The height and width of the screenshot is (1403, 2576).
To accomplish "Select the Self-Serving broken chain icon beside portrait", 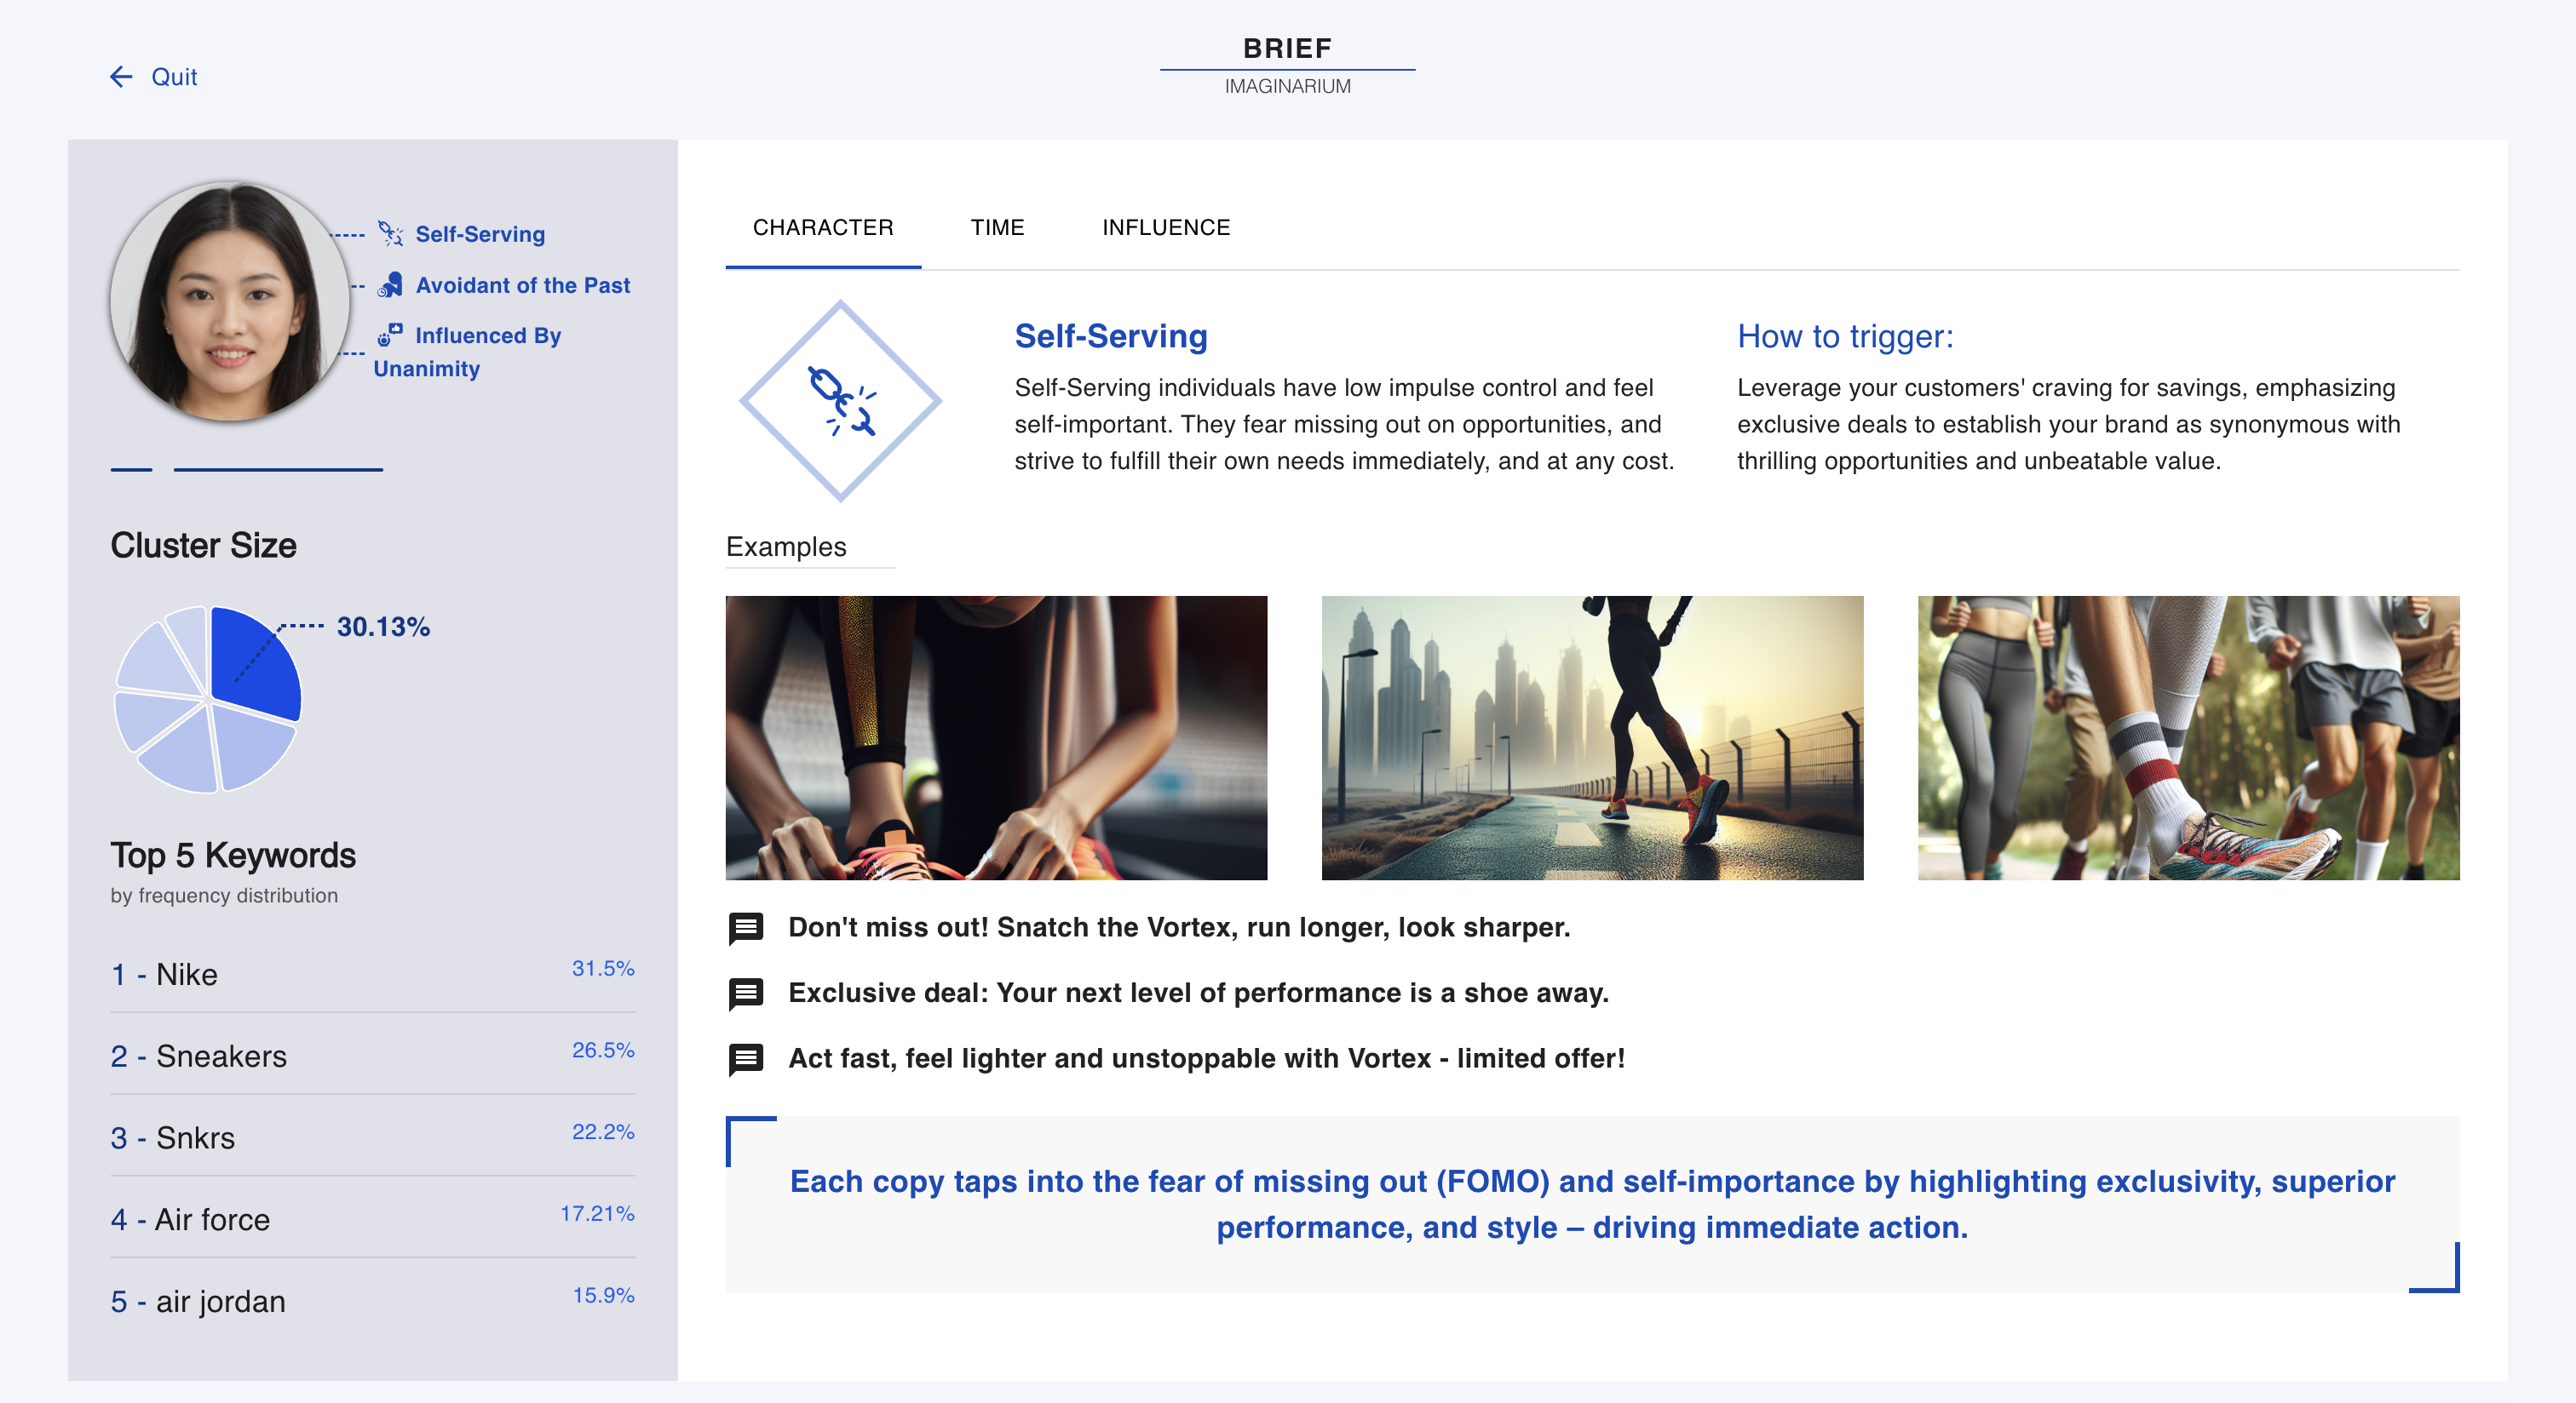I will (390, 234).
